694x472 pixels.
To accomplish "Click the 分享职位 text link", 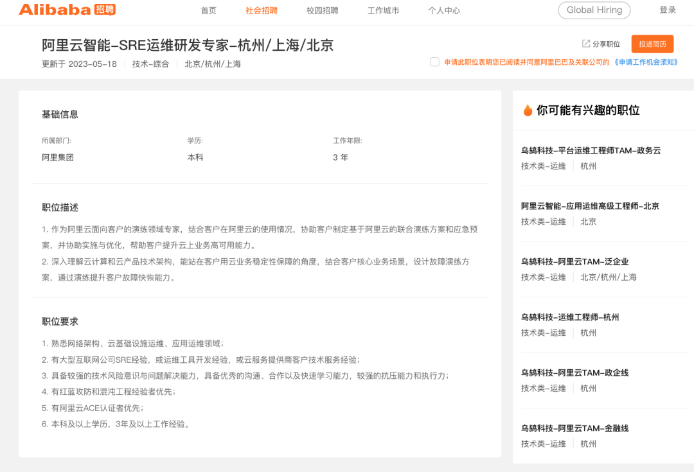I will point(606,44).
